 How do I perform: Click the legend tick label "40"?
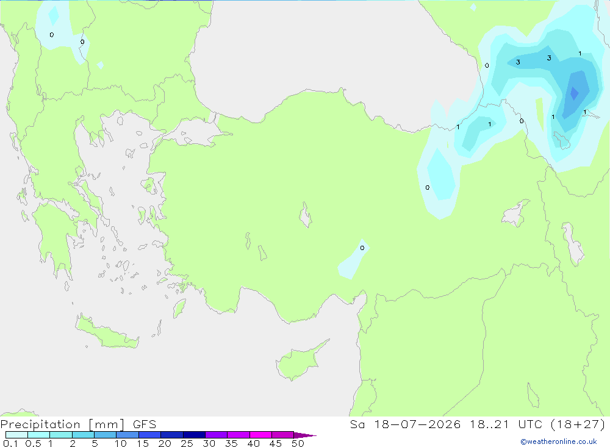[x=254, y=443]
